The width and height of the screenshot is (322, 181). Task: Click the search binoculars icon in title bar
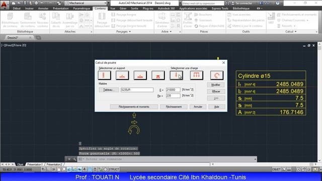tap(227, 3)
